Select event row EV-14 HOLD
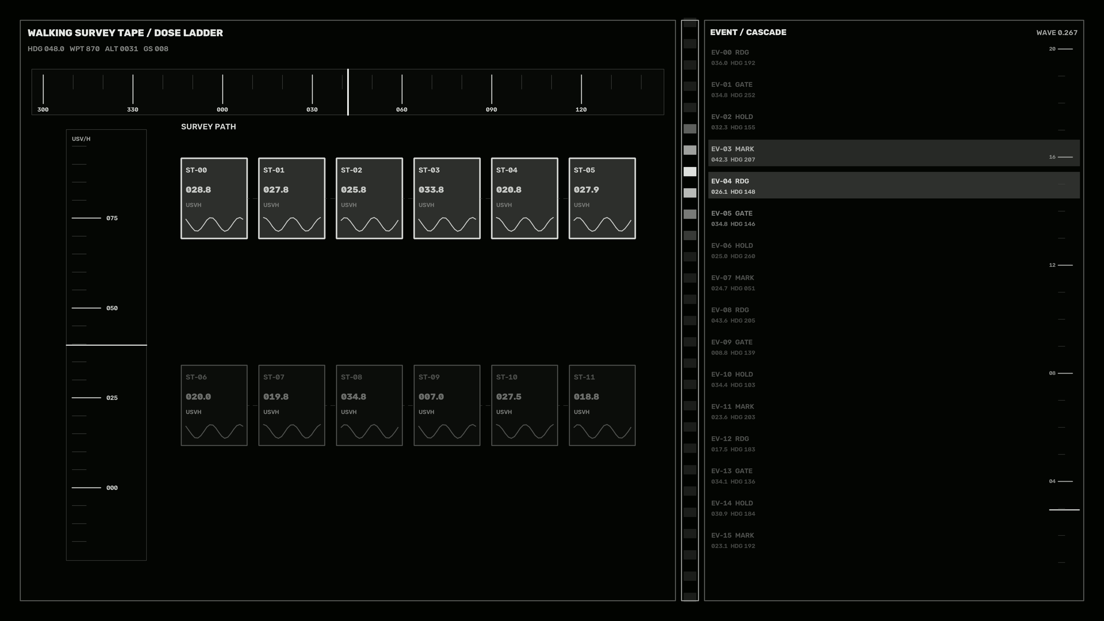Screen dimensions: 1104x621 [x=894, y=507]
